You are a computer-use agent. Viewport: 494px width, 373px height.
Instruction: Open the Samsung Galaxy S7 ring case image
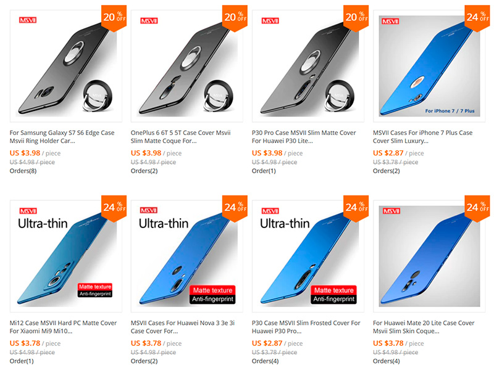coord(66,66)
